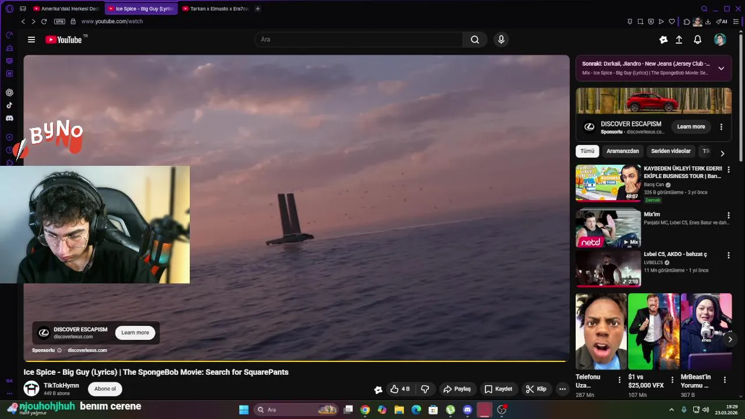Go forward with browser forward arrow
745x419 pixels.
(x=33, y=22)
